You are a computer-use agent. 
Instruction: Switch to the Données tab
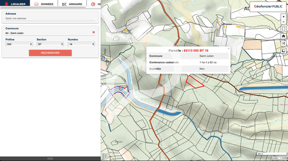coord(44,4)
